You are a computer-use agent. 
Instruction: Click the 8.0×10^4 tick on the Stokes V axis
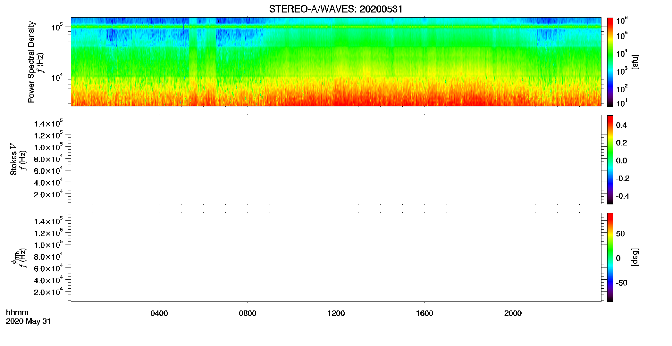(x=48, y=158)
